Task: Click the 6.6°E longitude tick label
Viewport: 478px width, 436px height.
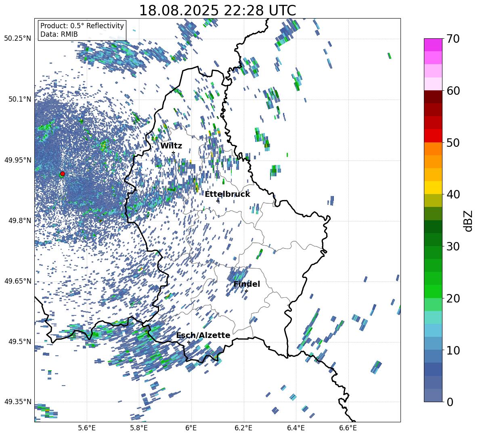Action: (348, 428)
